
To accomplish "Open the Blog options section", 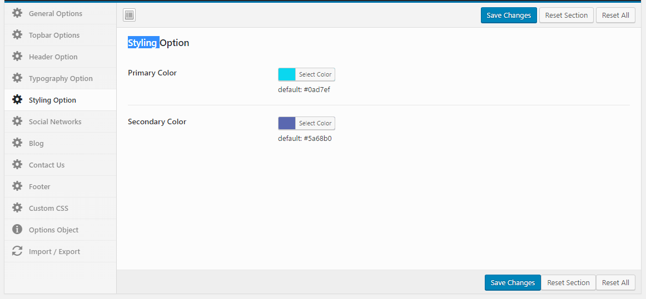I will pyautogui.click(x=36, y=143).
